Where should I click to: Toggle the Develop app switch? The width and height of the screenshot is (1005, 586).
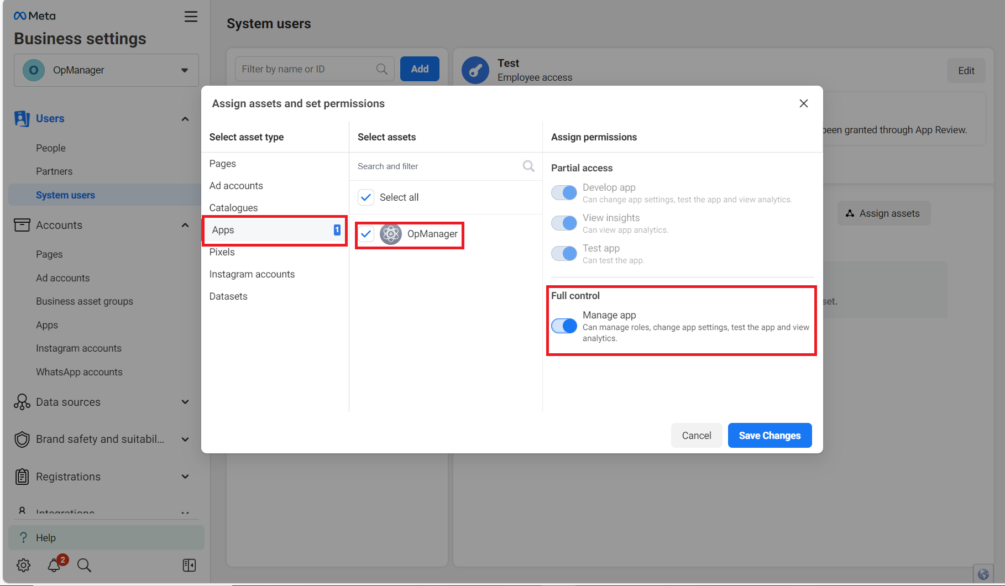[x=564, y=193]
